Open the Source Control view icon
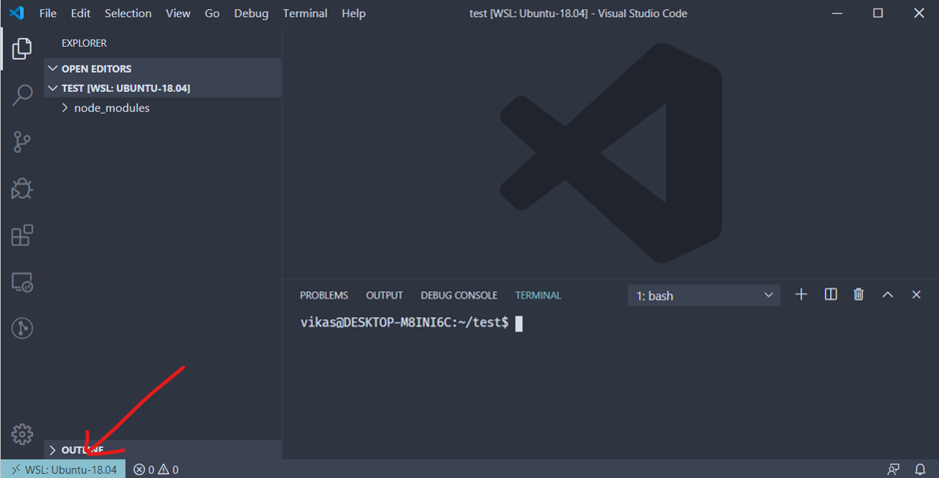Viewport: 939px width, 478px height. (x=22, y=142)
